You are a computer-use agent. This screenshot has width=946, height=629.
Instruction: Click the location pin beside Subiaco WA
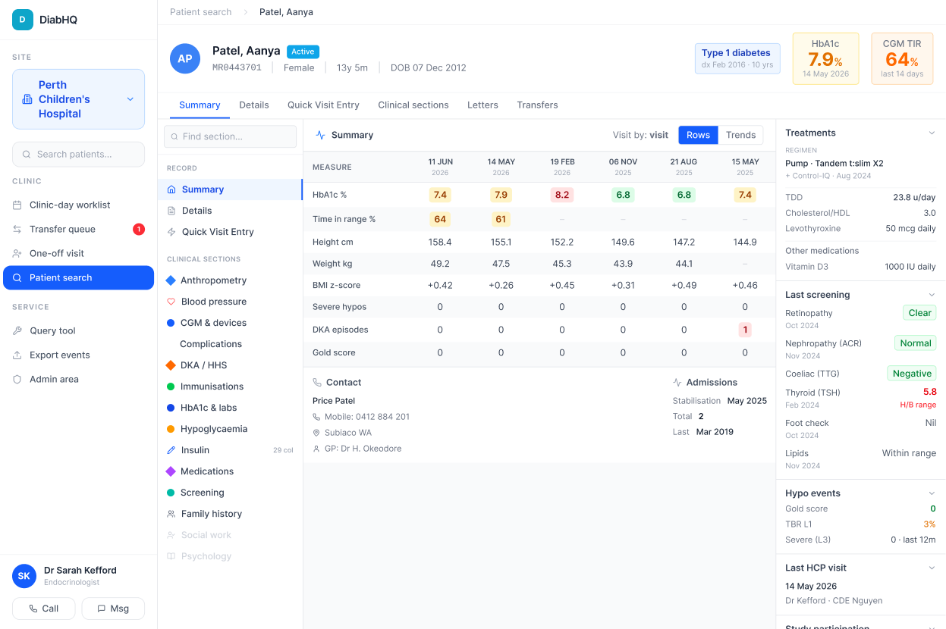click(317, 433)
